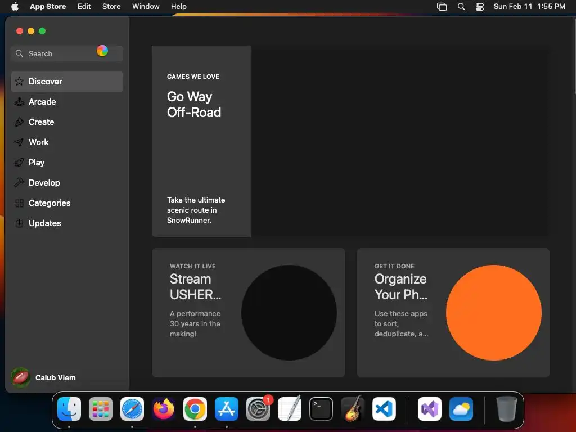
Task: Click the colorful pinwheel icon beside Search
Action: point(102,51)
